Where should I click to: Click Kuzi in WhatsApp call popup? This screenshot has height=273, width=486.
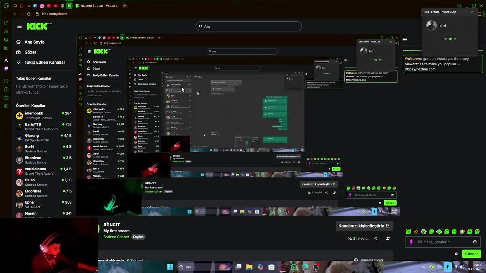click(442, 26)
